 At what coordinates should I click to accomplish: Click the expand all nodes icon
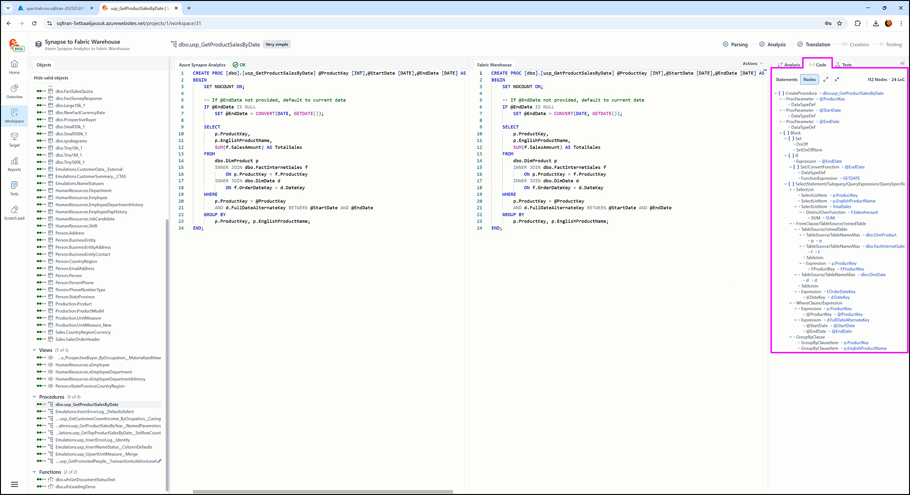pos(826,79)
